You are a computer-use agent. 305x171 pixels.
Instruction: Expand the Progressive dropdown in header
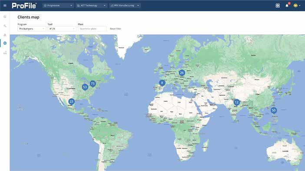point(58,6)
